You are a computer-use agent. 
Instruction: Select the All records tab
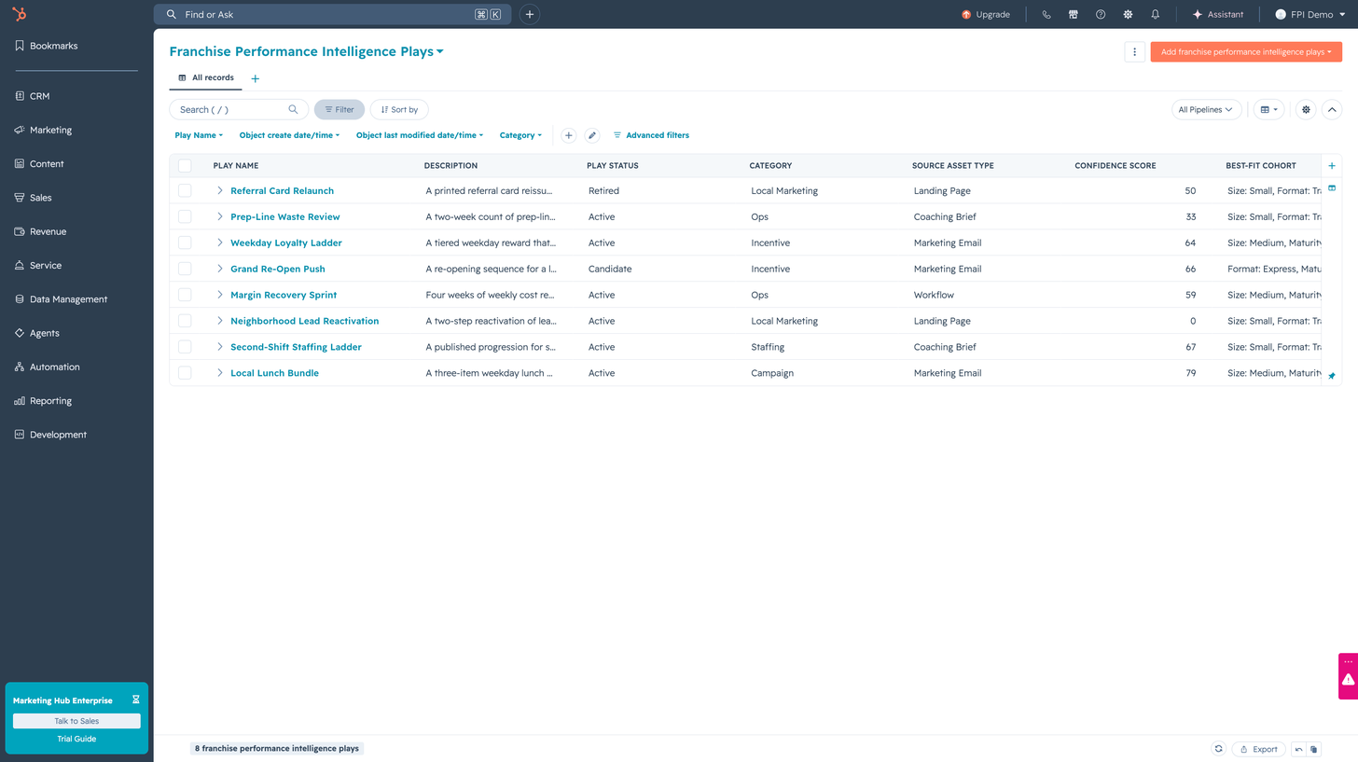pos(206,78)
